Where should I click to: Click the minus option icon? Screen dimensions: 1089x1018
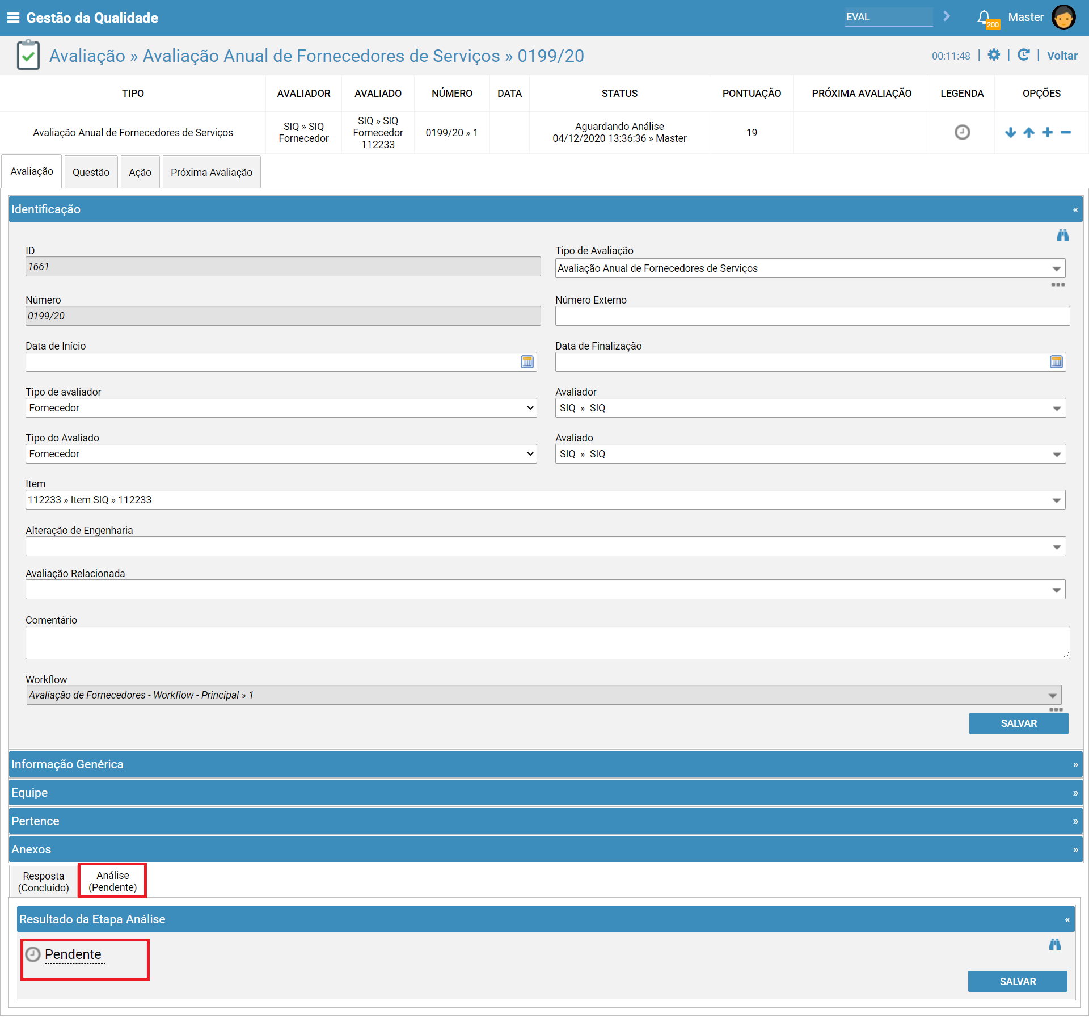[1066, 132]
